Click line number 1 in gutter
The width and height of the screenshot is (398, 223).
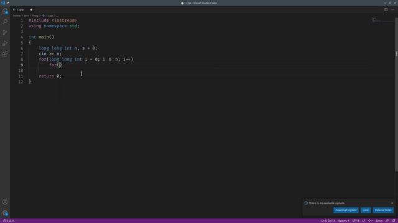[x=22, y=20]
